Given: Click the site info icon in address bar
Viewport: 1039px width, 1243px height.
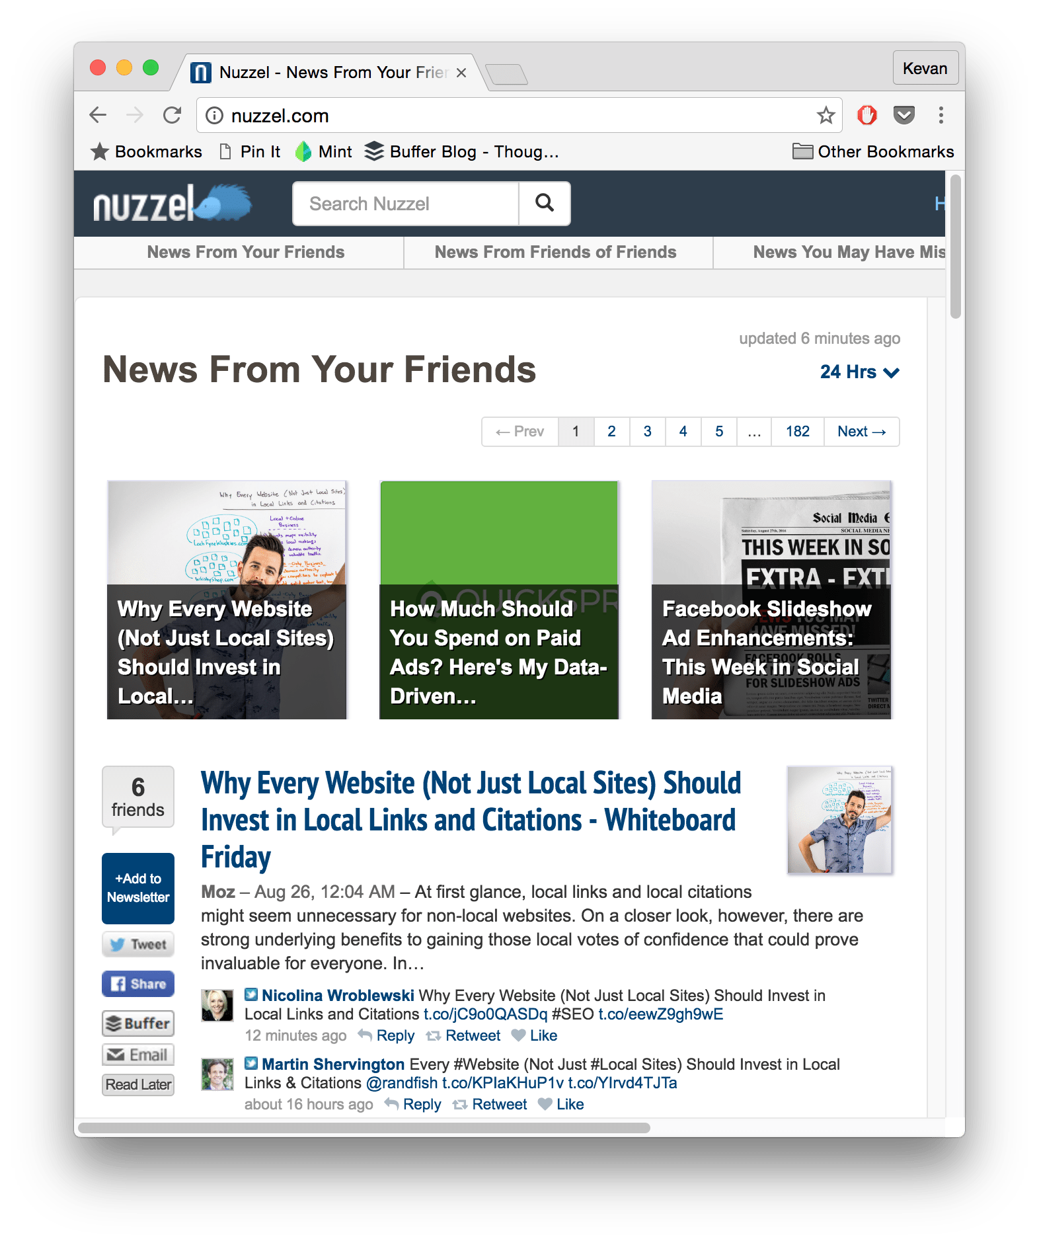Looking at the screenshot, I should [x=214, y=116].
